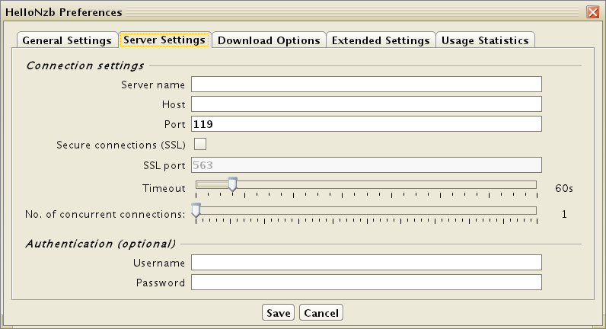Select the Server Settings tab
The width and height of the screenshot is (606, 329).
pos(164,40)
